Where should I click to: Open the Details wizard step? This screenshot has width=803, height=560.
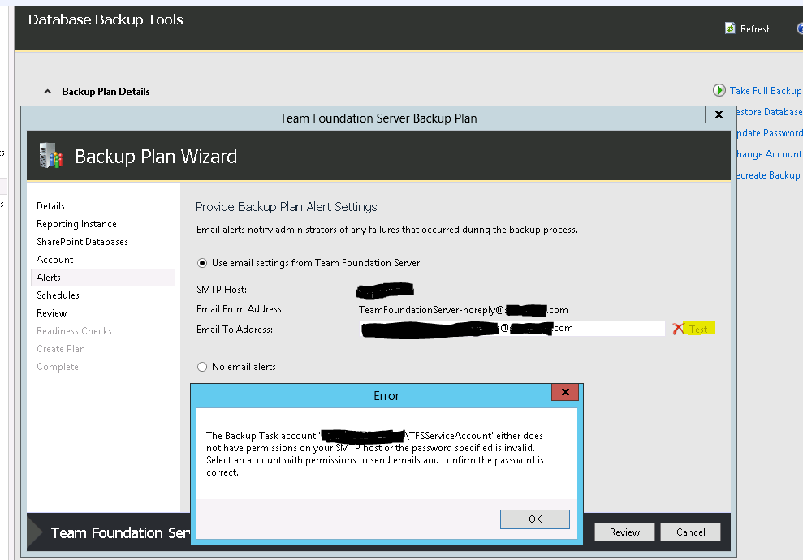coord(50,206)
